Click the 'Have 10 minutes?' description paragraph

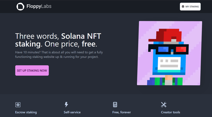click(x=59, y=54)
